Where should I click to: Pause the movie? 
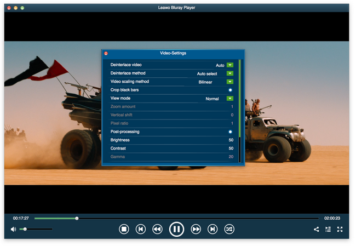(x=176, y=229)
